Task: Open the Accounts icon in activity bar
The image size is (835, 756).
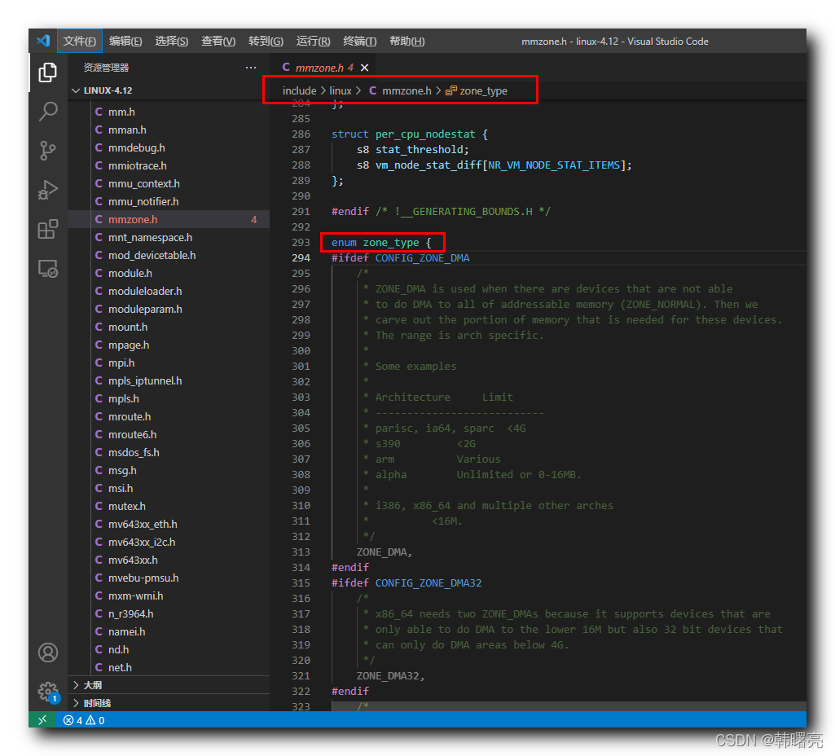Action: coord(48,653)
